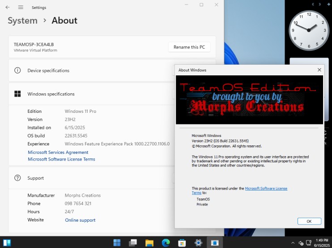Open the Settings hamburger navigation menu
The height and width of the screenshot is (248, 332).
(21, 8)
